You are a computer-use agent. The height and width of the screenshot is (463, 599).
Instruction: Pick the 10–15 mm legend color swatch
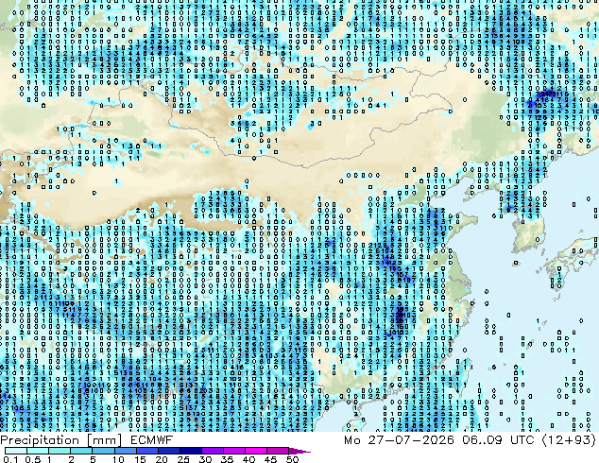pyautogui.click(x=125, y=451)
